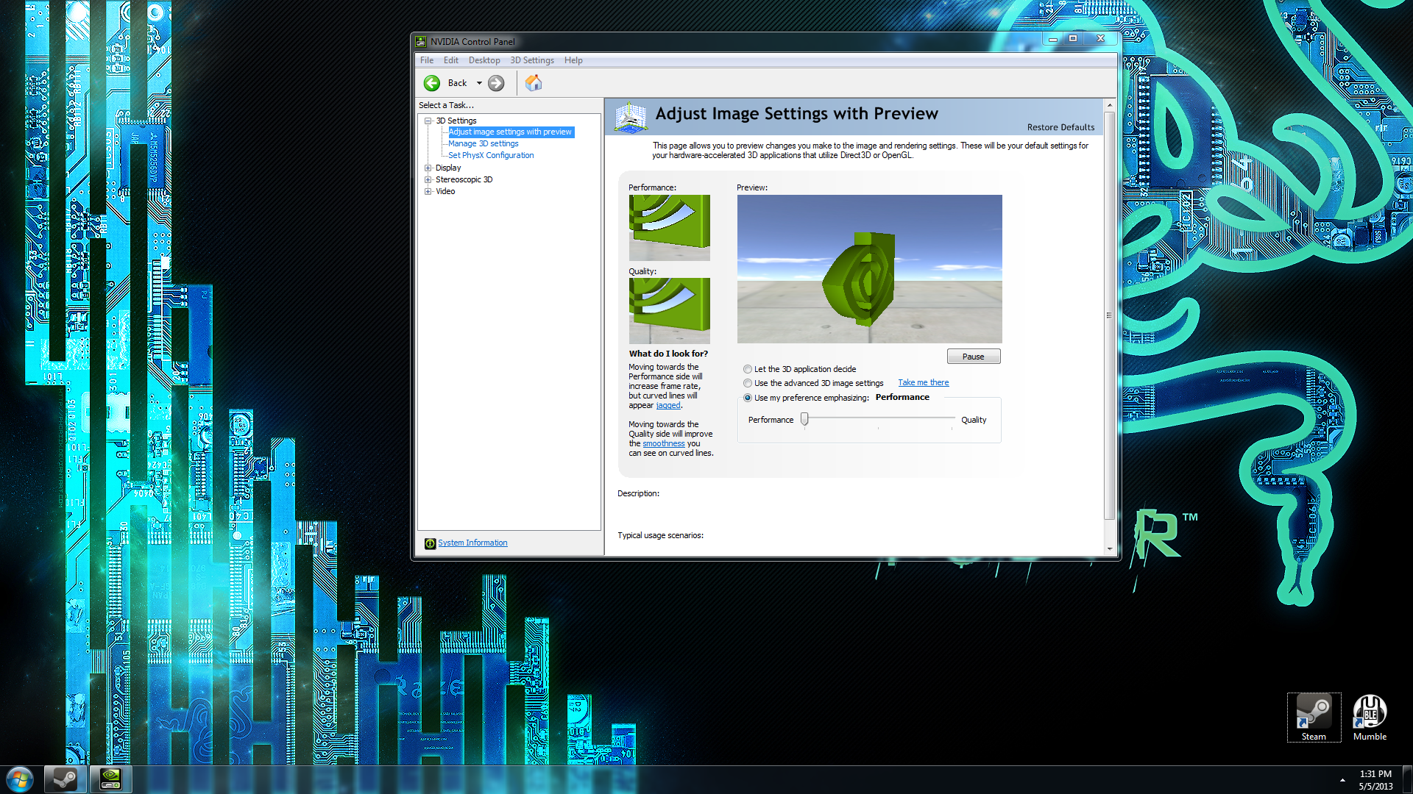
Task: Click the Forward arrow icon
Action: 497,83
